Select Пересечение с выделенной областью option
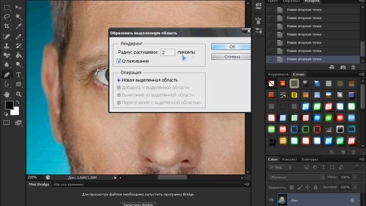Image resolution: width=366 pixels, height=206 pixels. click(118, 102)
